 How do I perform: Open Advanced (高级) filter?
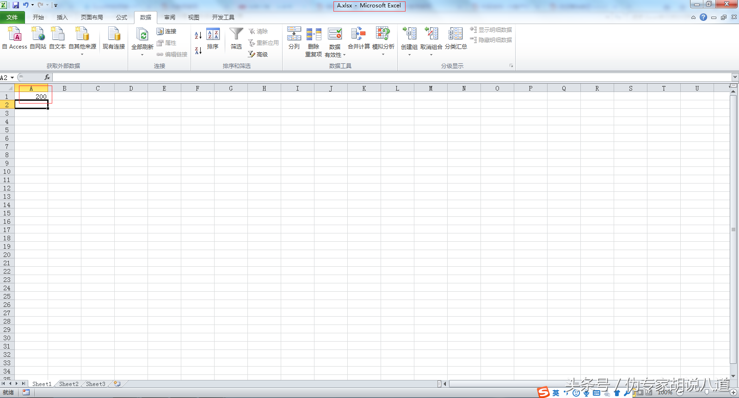coord(258,54)
